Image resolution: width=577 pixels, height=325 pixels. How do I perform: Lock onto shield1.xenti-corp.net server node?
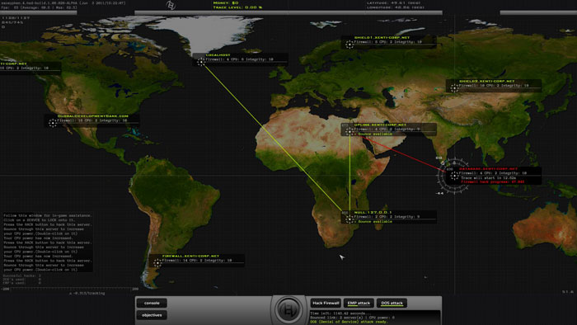click(x=349, y=45)
